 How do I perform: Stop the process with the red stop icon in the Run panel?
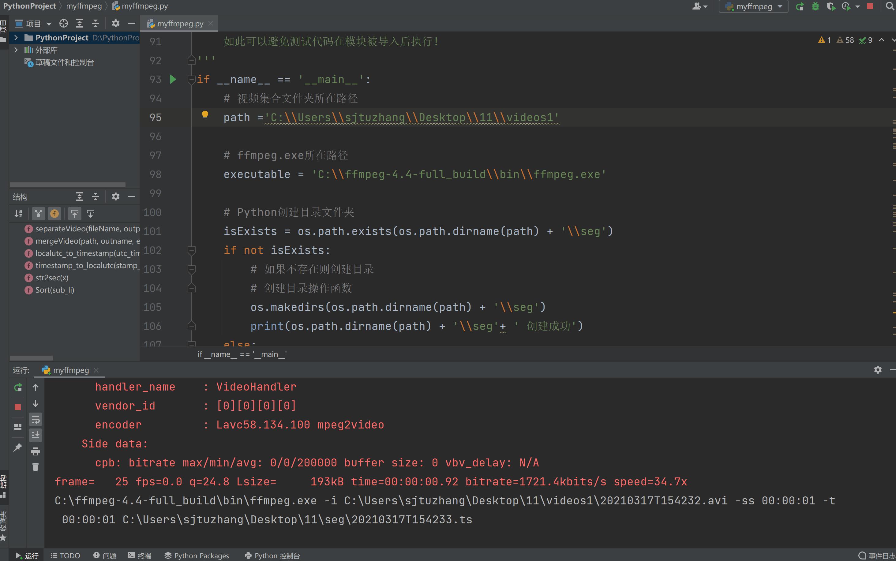[17, 407]
